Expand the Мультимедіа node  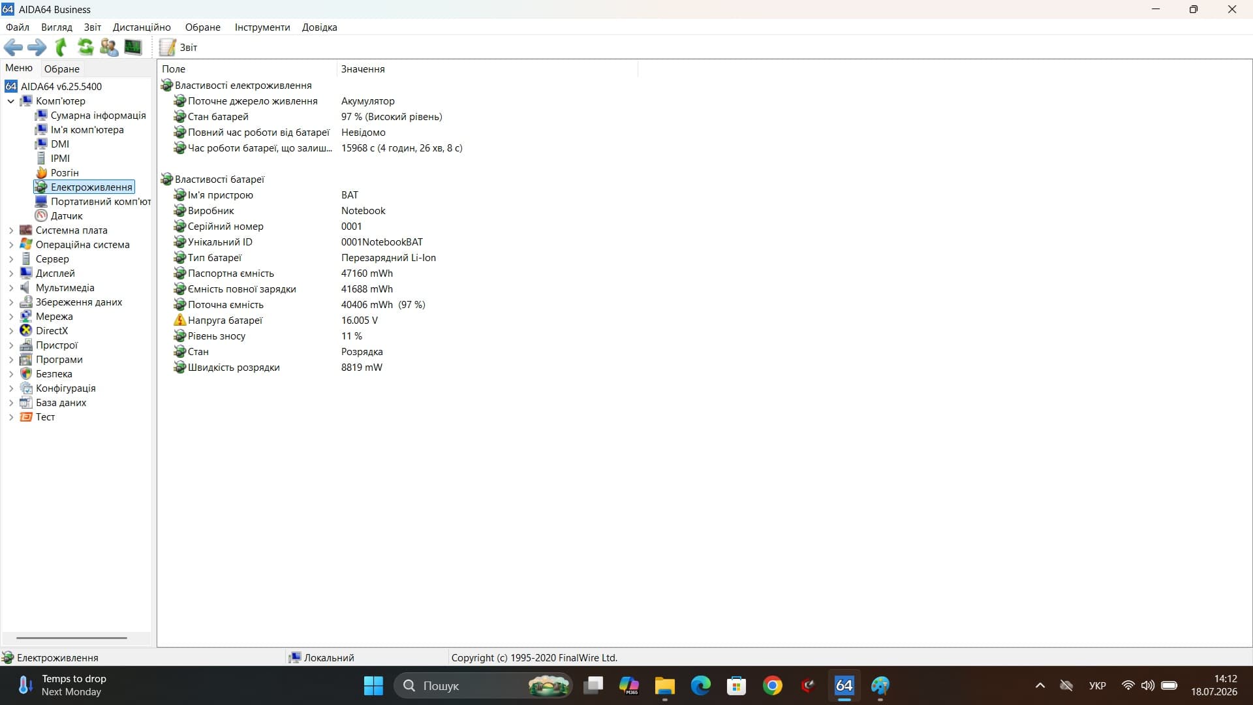tap(10, 288)
